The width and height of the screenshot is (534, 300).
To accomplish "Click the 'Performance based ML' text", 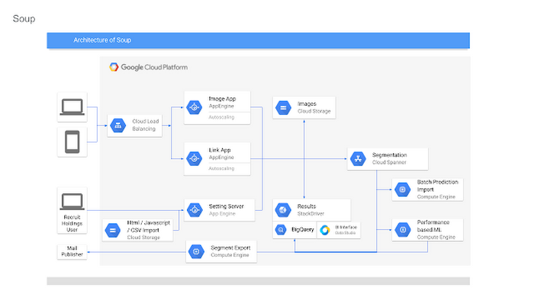I will (x=433, y=226).
